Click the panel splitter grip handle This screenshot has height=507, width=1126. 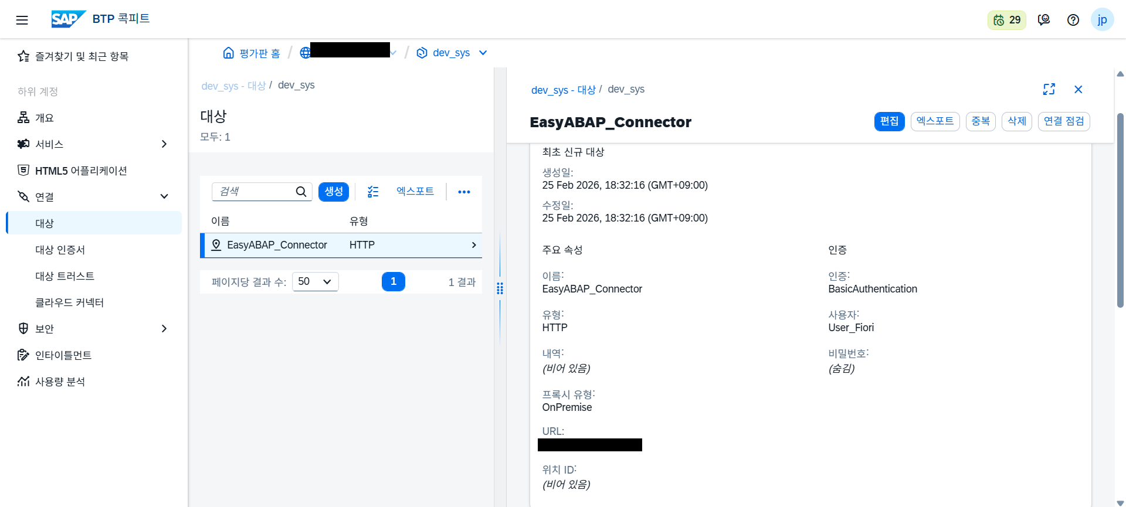[500, 288]
